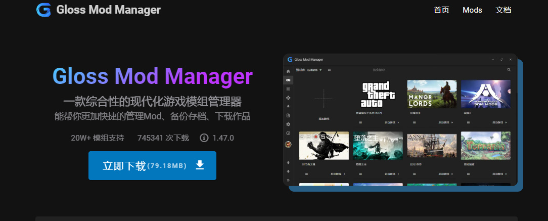Screen dimensions: 548x221
Task: Open the 首页 navigation link
Action: coord(441,10)
